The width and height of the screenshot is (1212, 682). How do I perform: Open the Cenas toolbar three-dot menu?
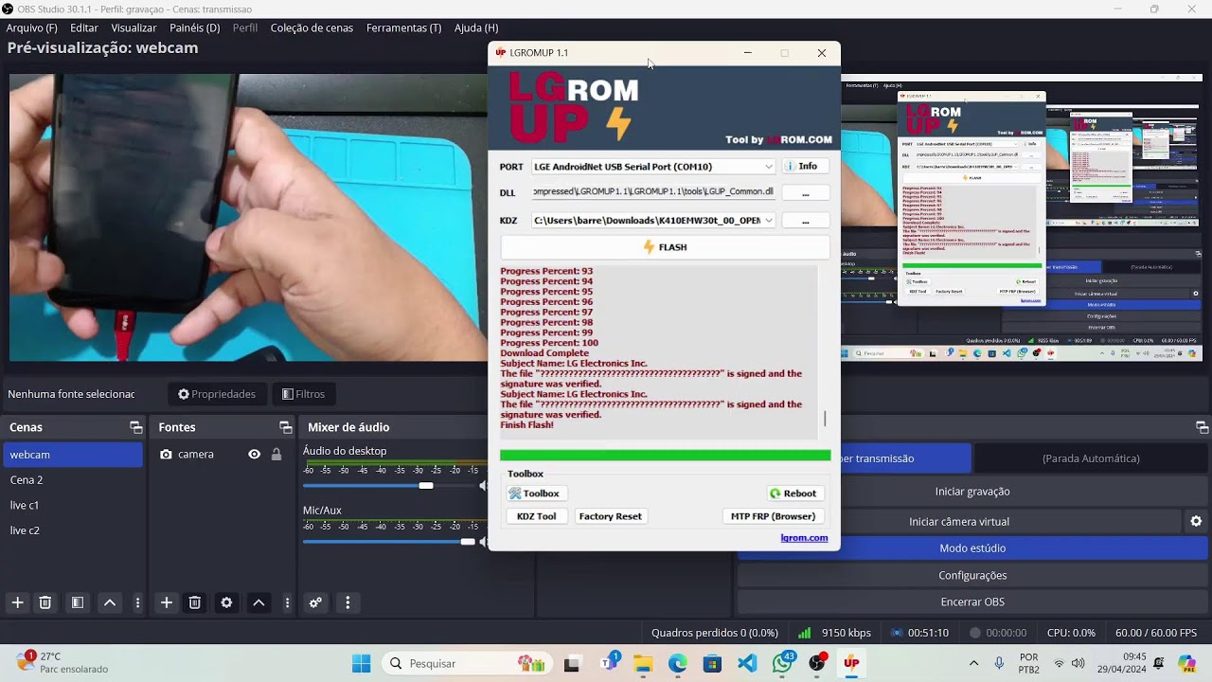[x=137, y=602]
